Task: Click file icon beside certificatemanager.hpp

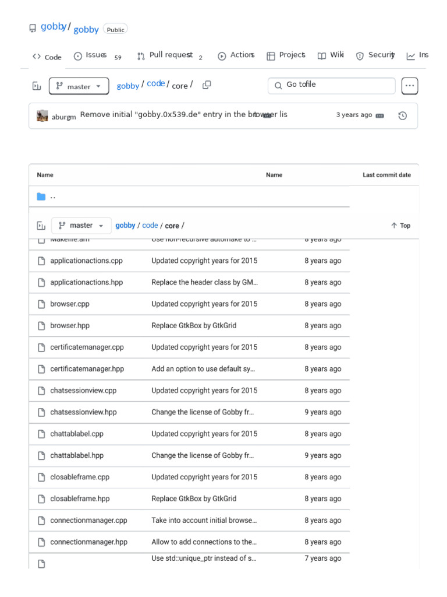Action: pyautogui.click(x=41, y=369)
